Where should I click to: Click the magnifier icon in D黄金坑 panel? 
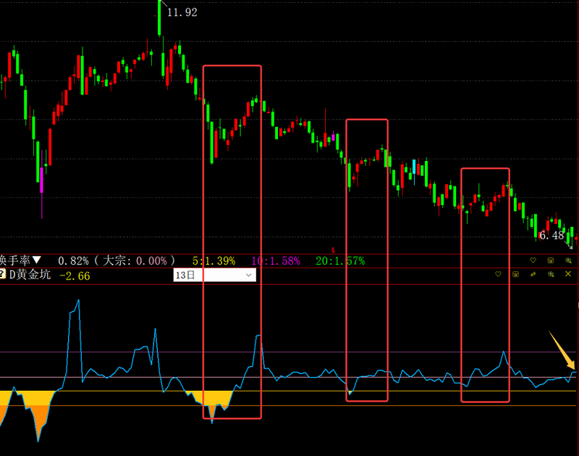pyautogui.click(x=551, y=274)
